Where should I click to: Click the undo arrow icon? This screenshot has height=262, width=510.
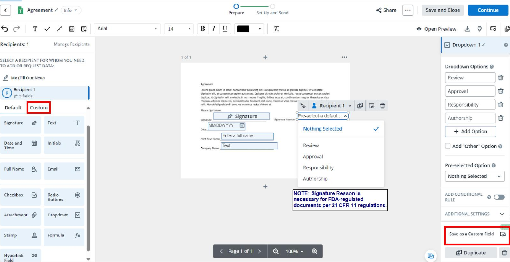[4, 29]
